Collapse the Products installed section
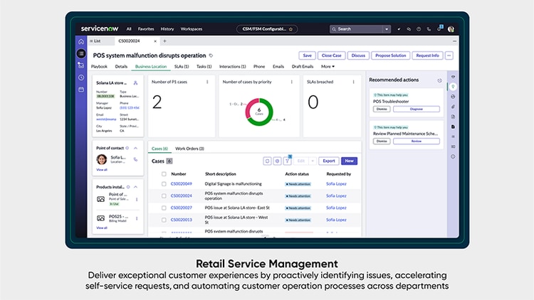Viewport: 534px width, 300px height. point(135,187)
